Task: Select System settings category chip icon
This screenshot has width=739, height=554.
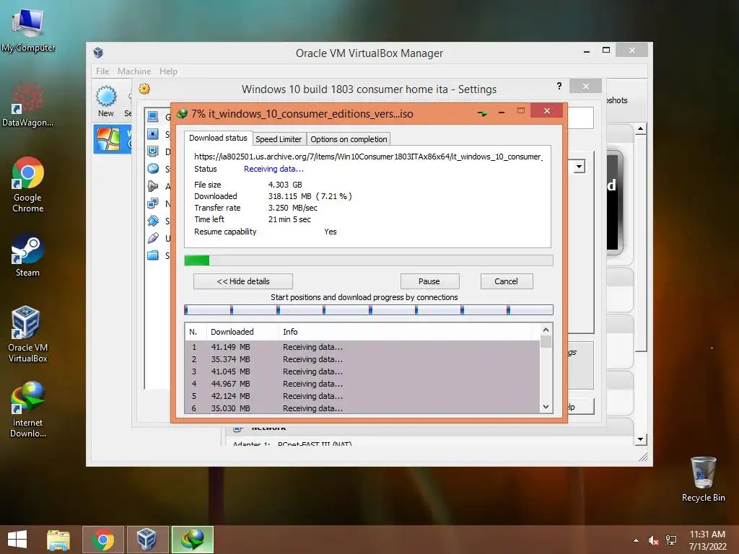Action: point(153,134)
